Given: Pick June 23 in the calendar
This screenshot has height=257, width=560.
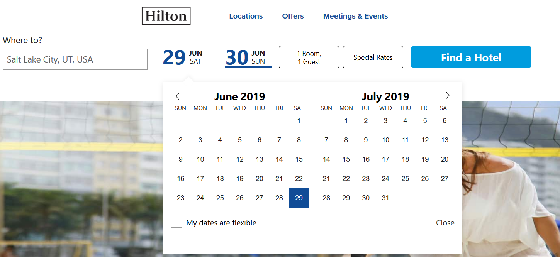Looking at the screenshot, I should point(180,198).
